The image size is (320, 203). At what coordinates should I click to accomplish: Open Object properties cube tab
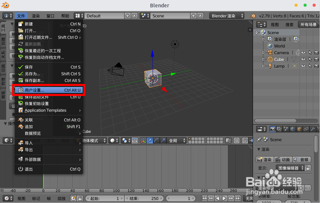point(299,129)
